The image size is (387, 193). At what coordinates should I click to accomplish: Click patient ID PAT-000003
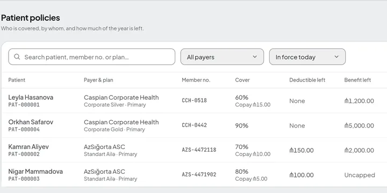tap(24, 179)
